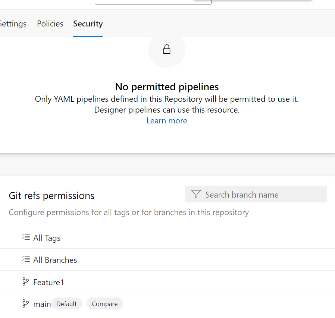Switch to the Policies tab

click(x=50, y=24)
